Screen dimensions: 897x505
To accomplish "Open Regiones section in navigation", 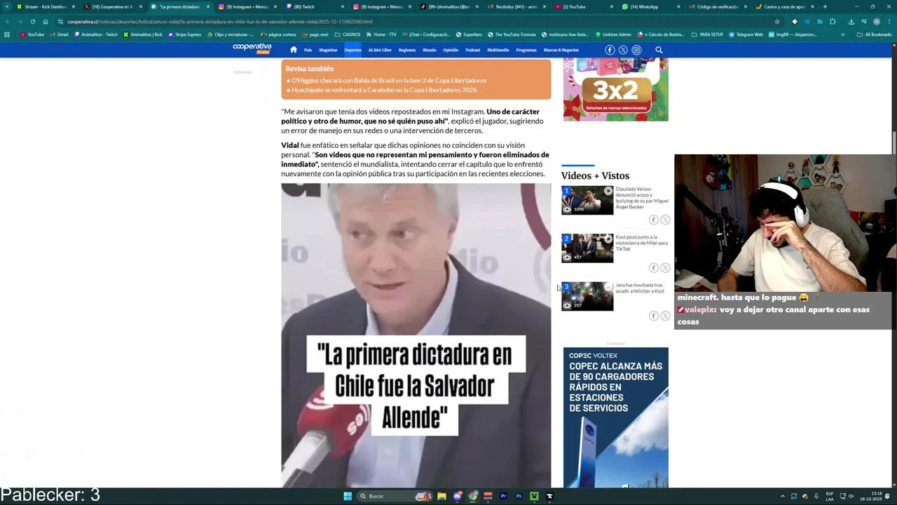I will 407,50.
